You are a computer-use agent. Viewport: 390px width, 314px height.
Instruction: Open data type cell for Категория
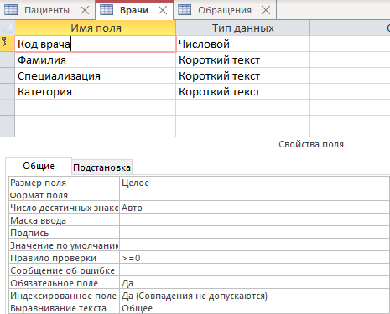click(243, 91)
